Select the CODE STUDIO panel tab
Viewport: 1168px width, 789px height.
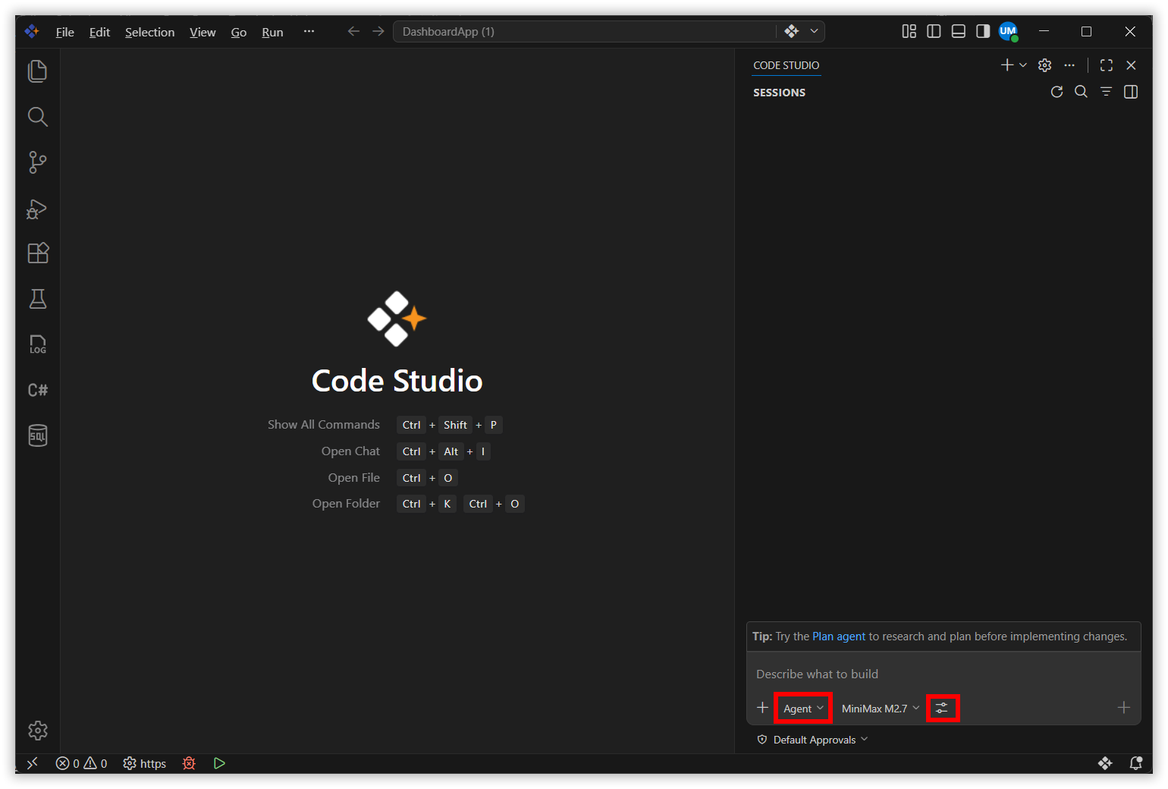click(786, 65)
